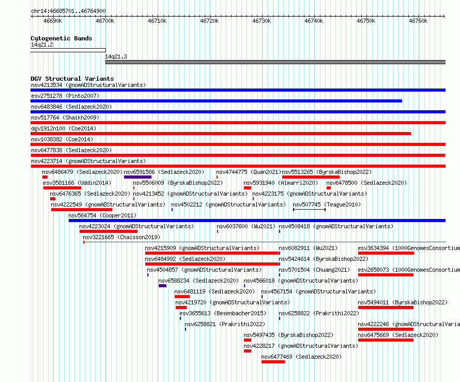The width and height of the screenshot is (460, 382).
Task: Open esv3581166 (Uddin2014) variant label
Action: 77,183
